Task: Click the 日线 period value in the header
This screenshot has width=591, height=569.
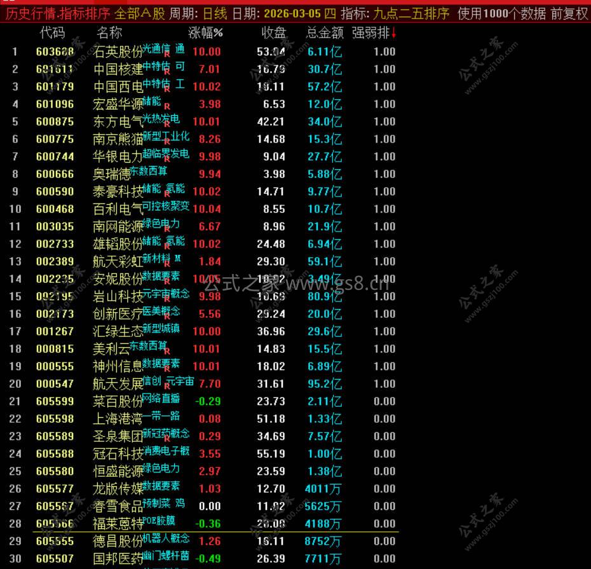Action: tap(215, 14)
